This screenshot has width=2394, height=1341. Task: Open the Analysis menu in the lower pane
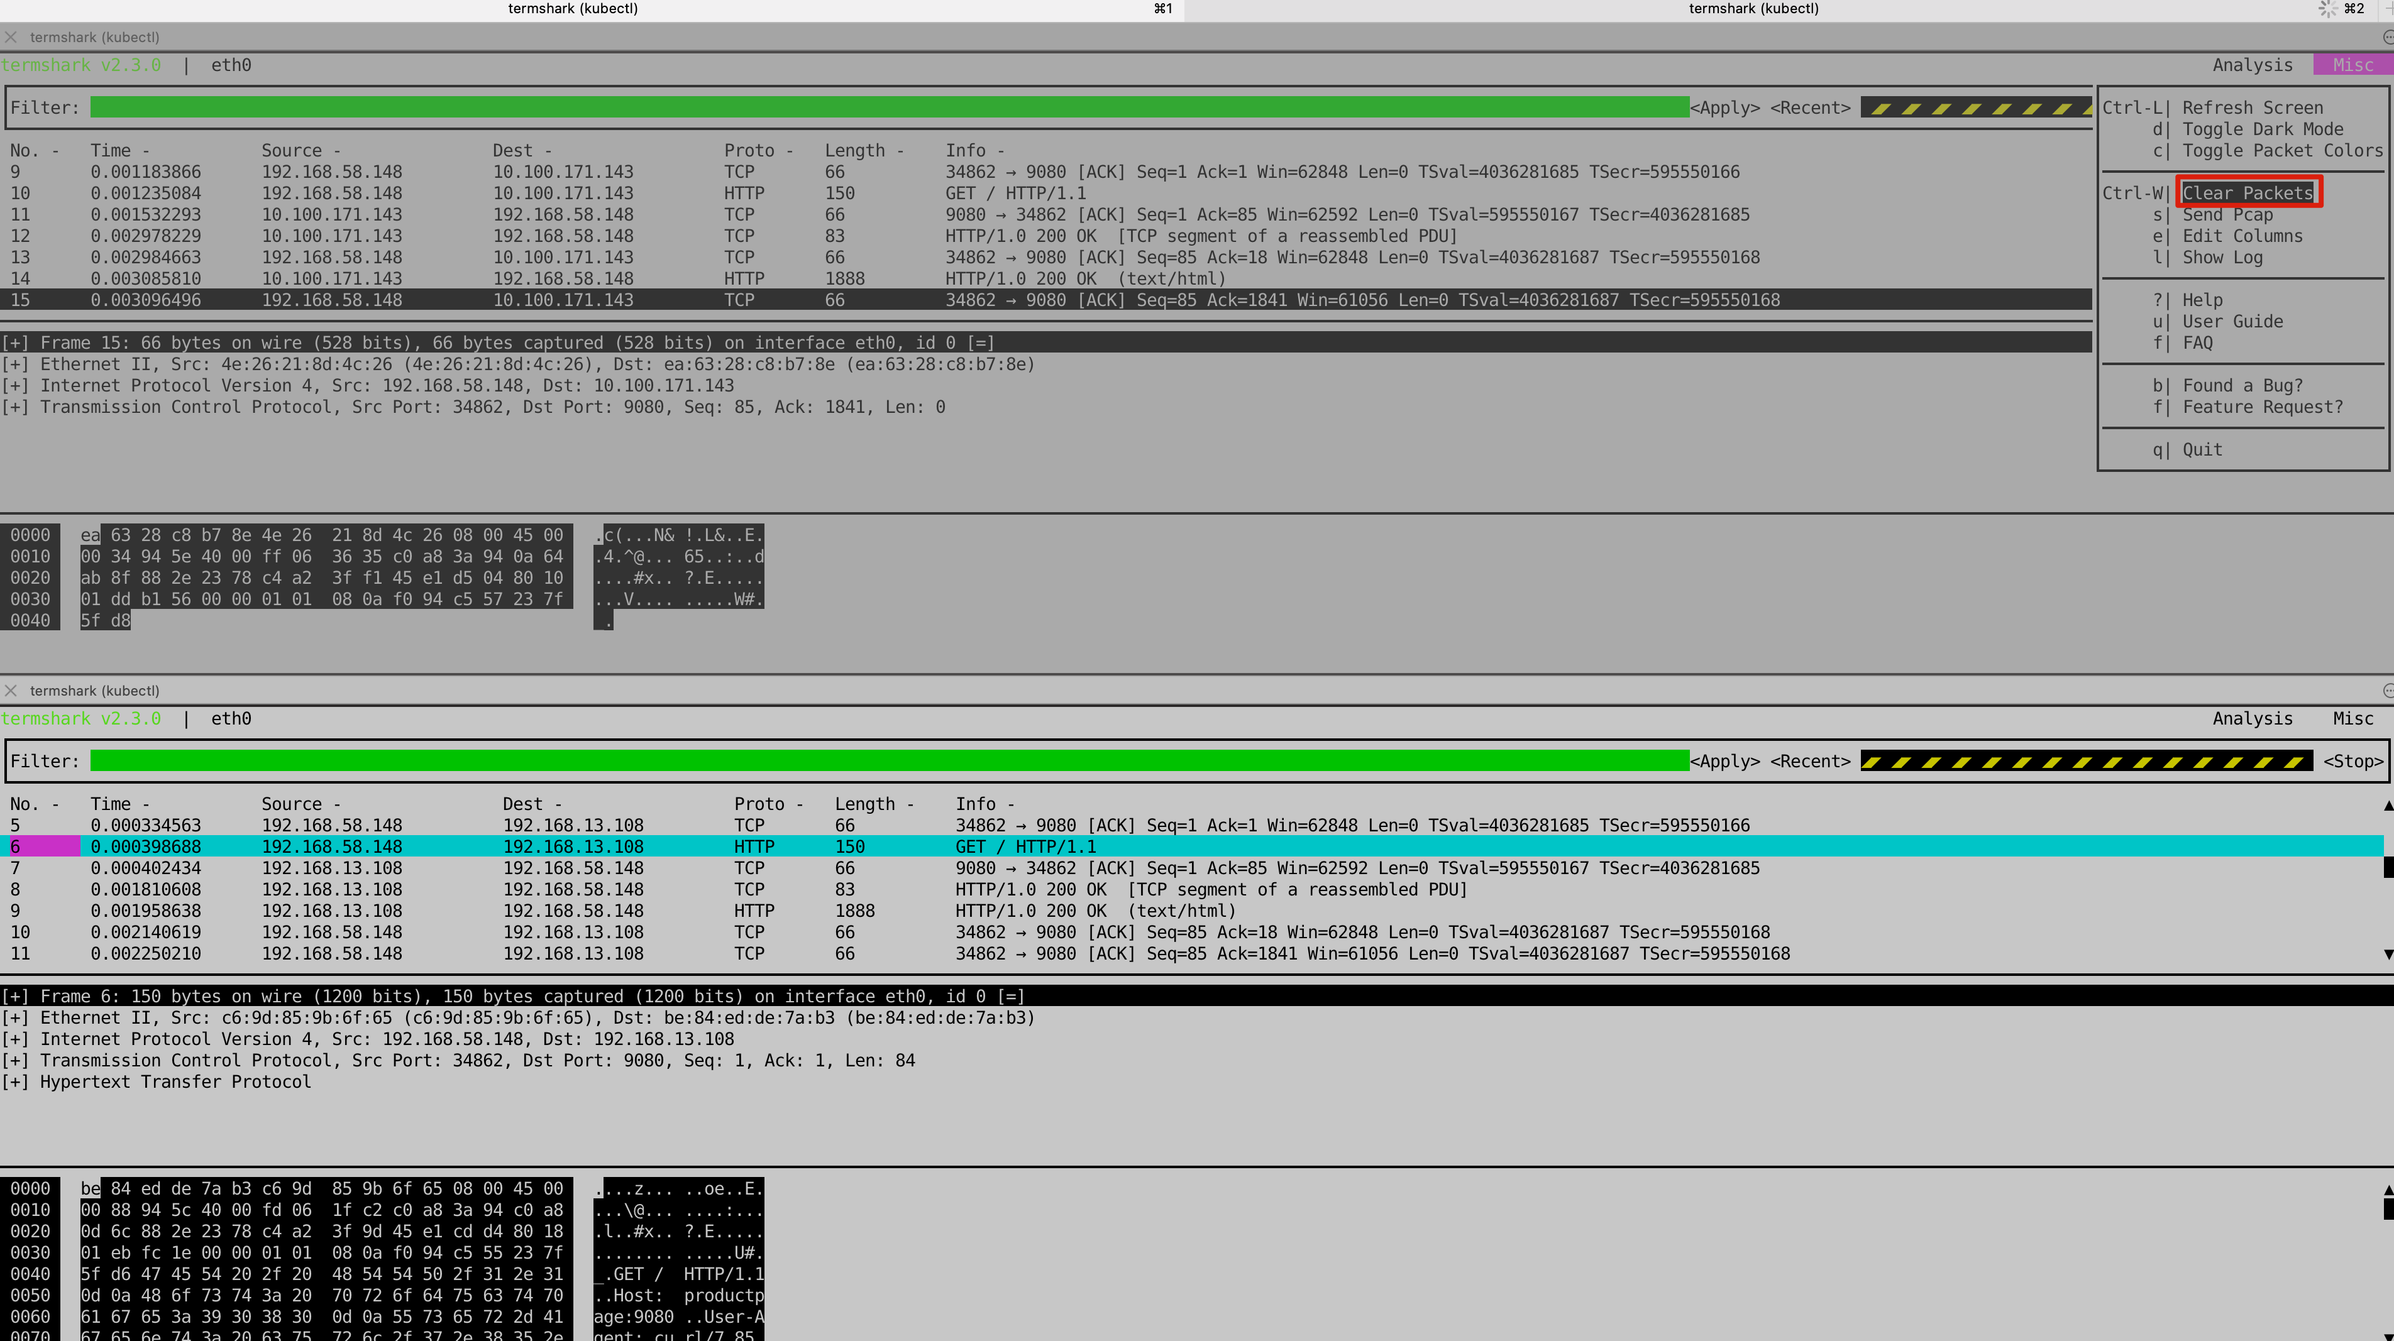2252,719
